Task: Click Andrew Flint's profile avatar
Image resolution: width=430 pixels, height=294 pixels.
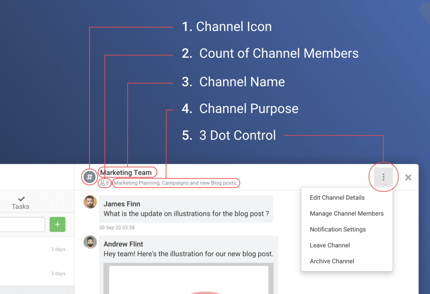Action: tap(90, 242)
